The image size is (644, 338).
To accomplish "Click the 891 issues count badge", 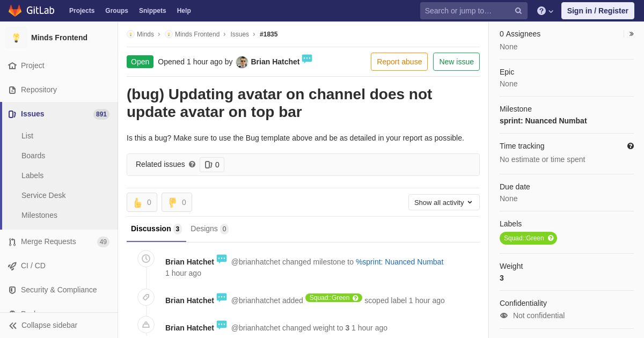I will (x=101, y=114).
